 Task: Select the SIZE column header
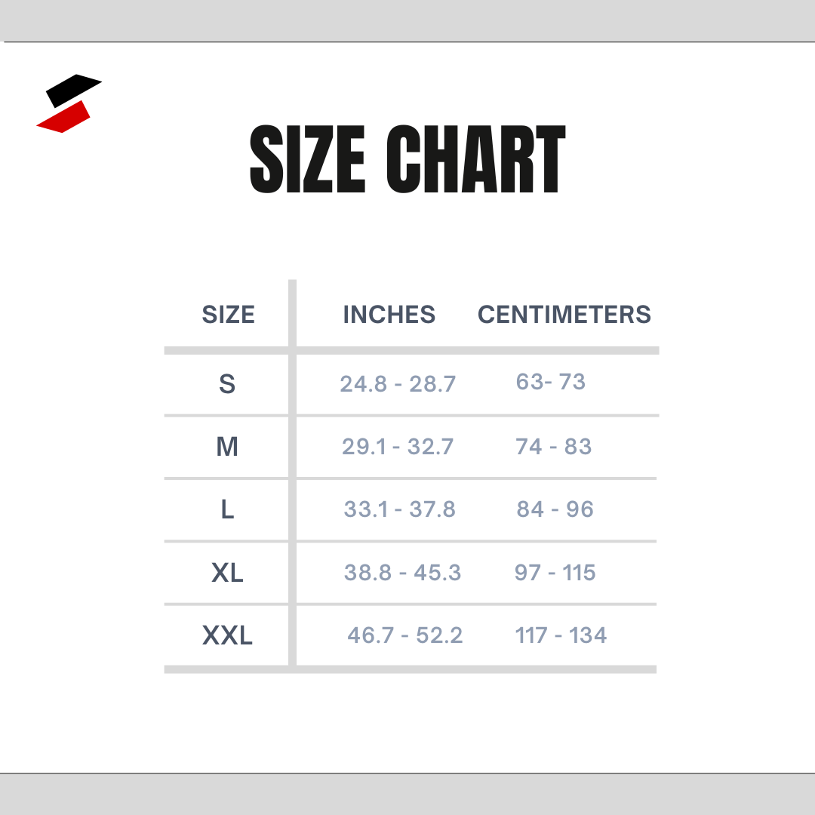coord(228,315)
